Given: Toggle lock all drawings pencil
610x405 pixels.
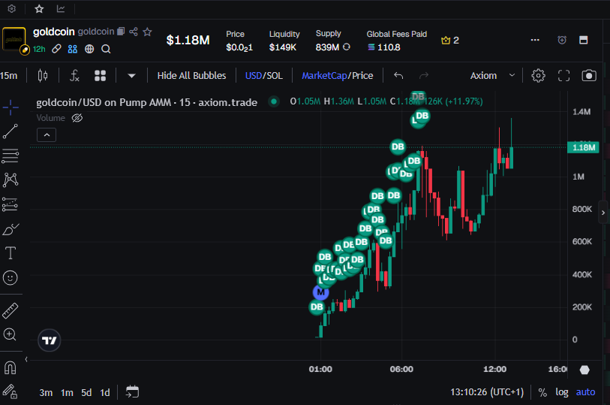Looking at the screenshot, I should click(x=10, y=391).
